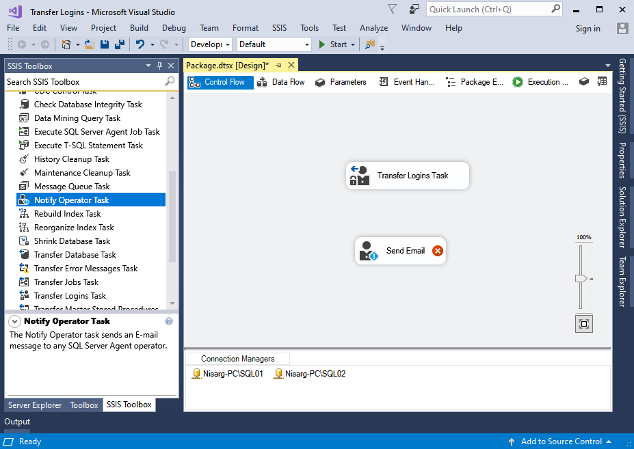634x449 pixels.
Task: Switch to the Package Explorer tab
Action: tap(475, 82)
